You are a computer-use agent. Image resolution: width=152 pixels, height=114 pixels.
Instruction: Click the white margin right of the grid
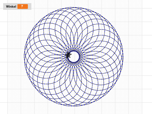point(147,57)
